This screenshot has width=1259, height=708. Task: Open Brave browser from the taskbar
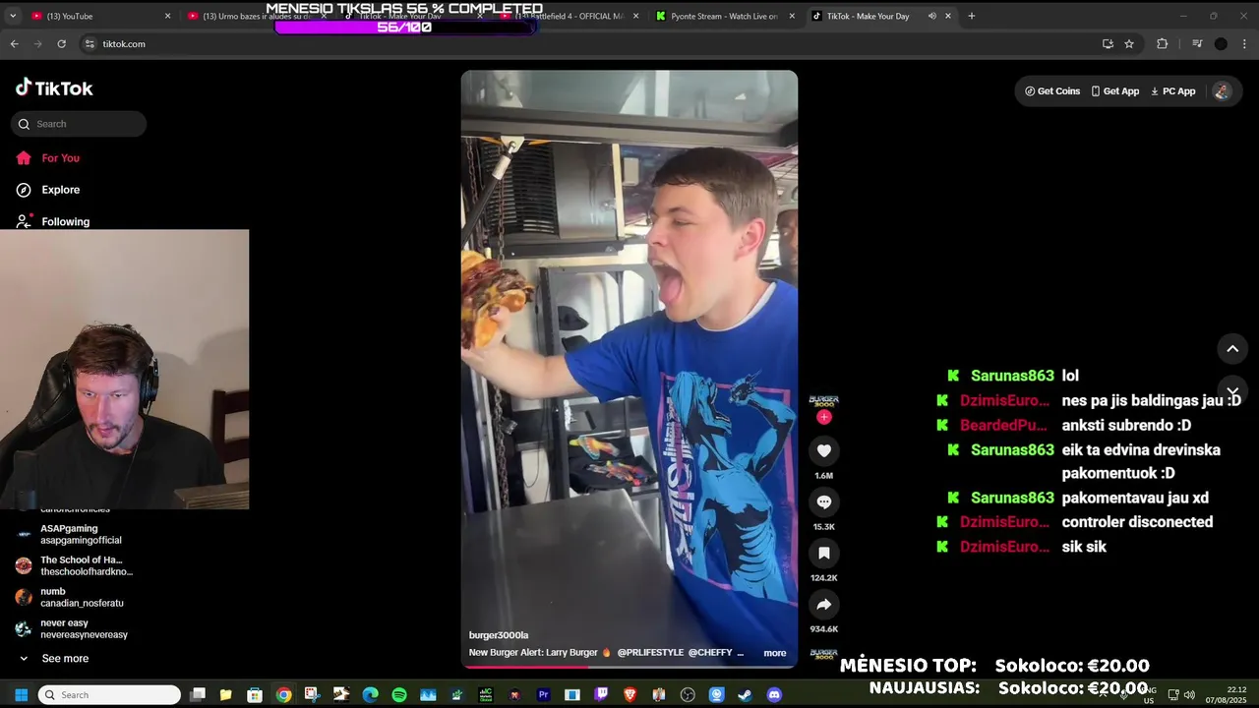[629, 694]
